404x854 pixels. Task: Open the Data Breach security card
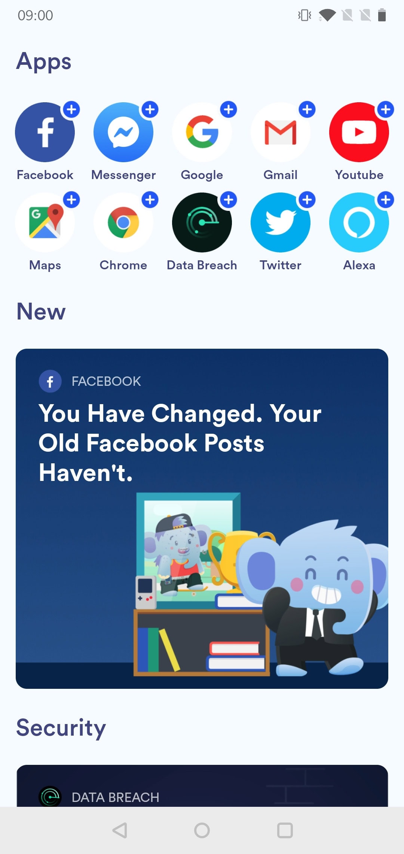click(202, 786)
